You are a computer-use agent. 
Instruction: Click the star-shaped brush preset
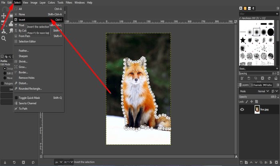click(242, 40)
